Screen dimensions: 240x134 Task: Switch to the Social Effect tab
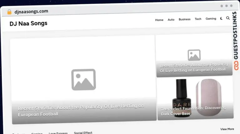(x=83, y=133)
